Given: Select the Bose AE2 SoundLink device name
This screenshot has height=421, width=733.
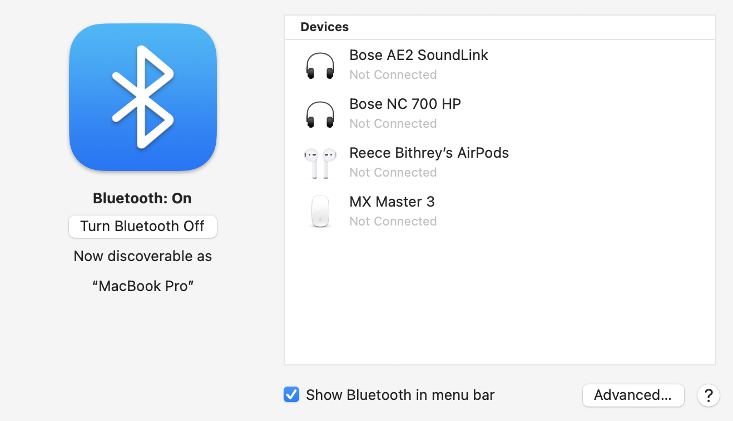Looking at the screenshot, I should (x=419, y=55).
